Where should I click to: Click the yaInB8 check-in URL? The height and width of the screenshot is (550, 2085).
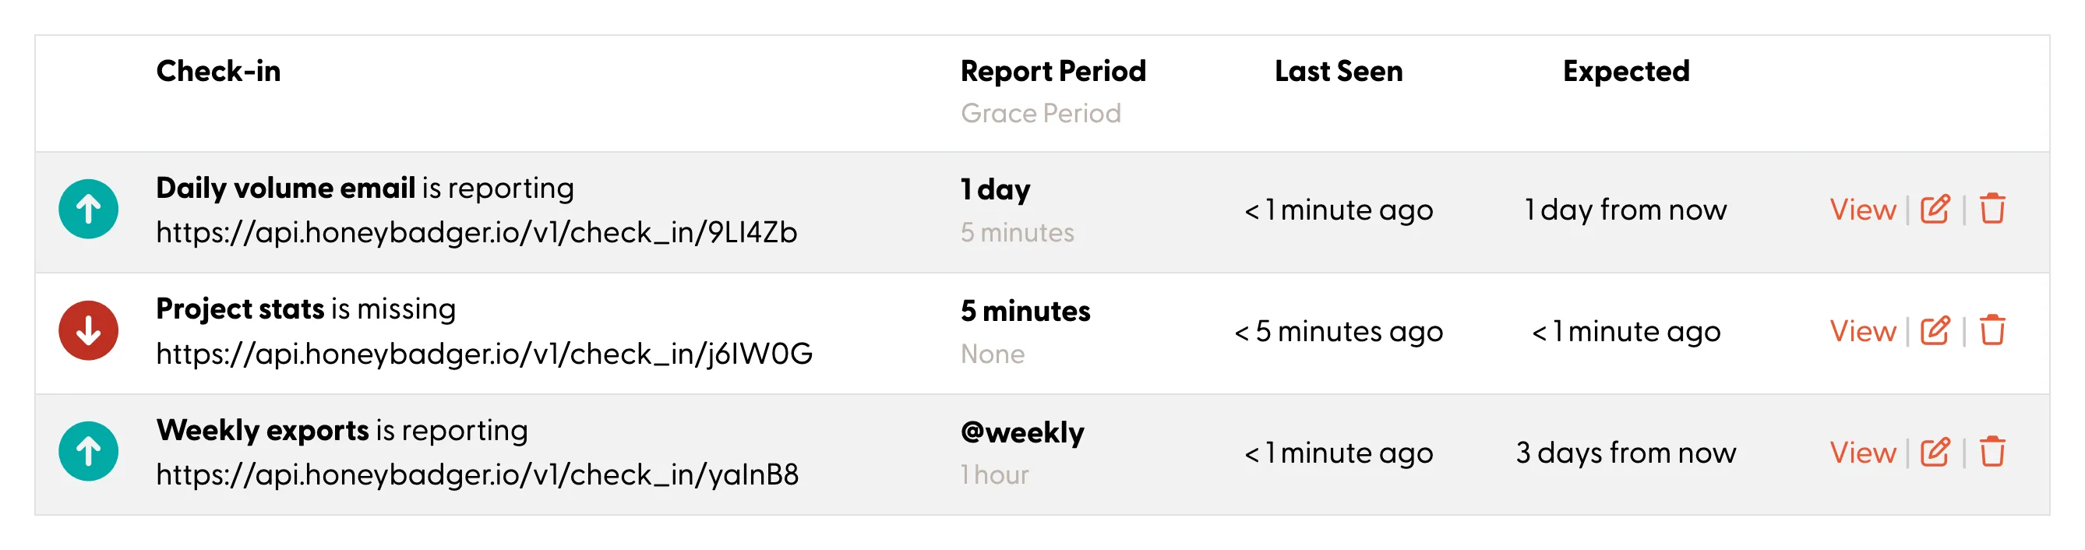478,474
